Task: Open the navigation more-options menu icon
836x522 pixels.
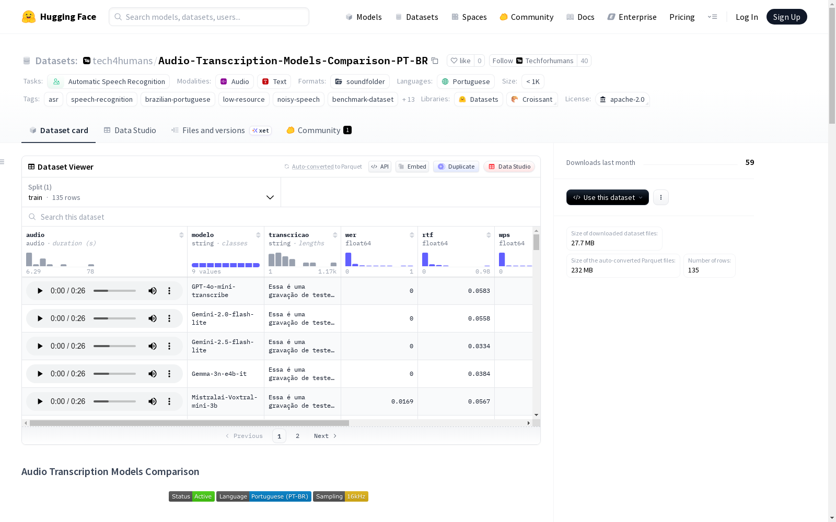Action: 712,17
